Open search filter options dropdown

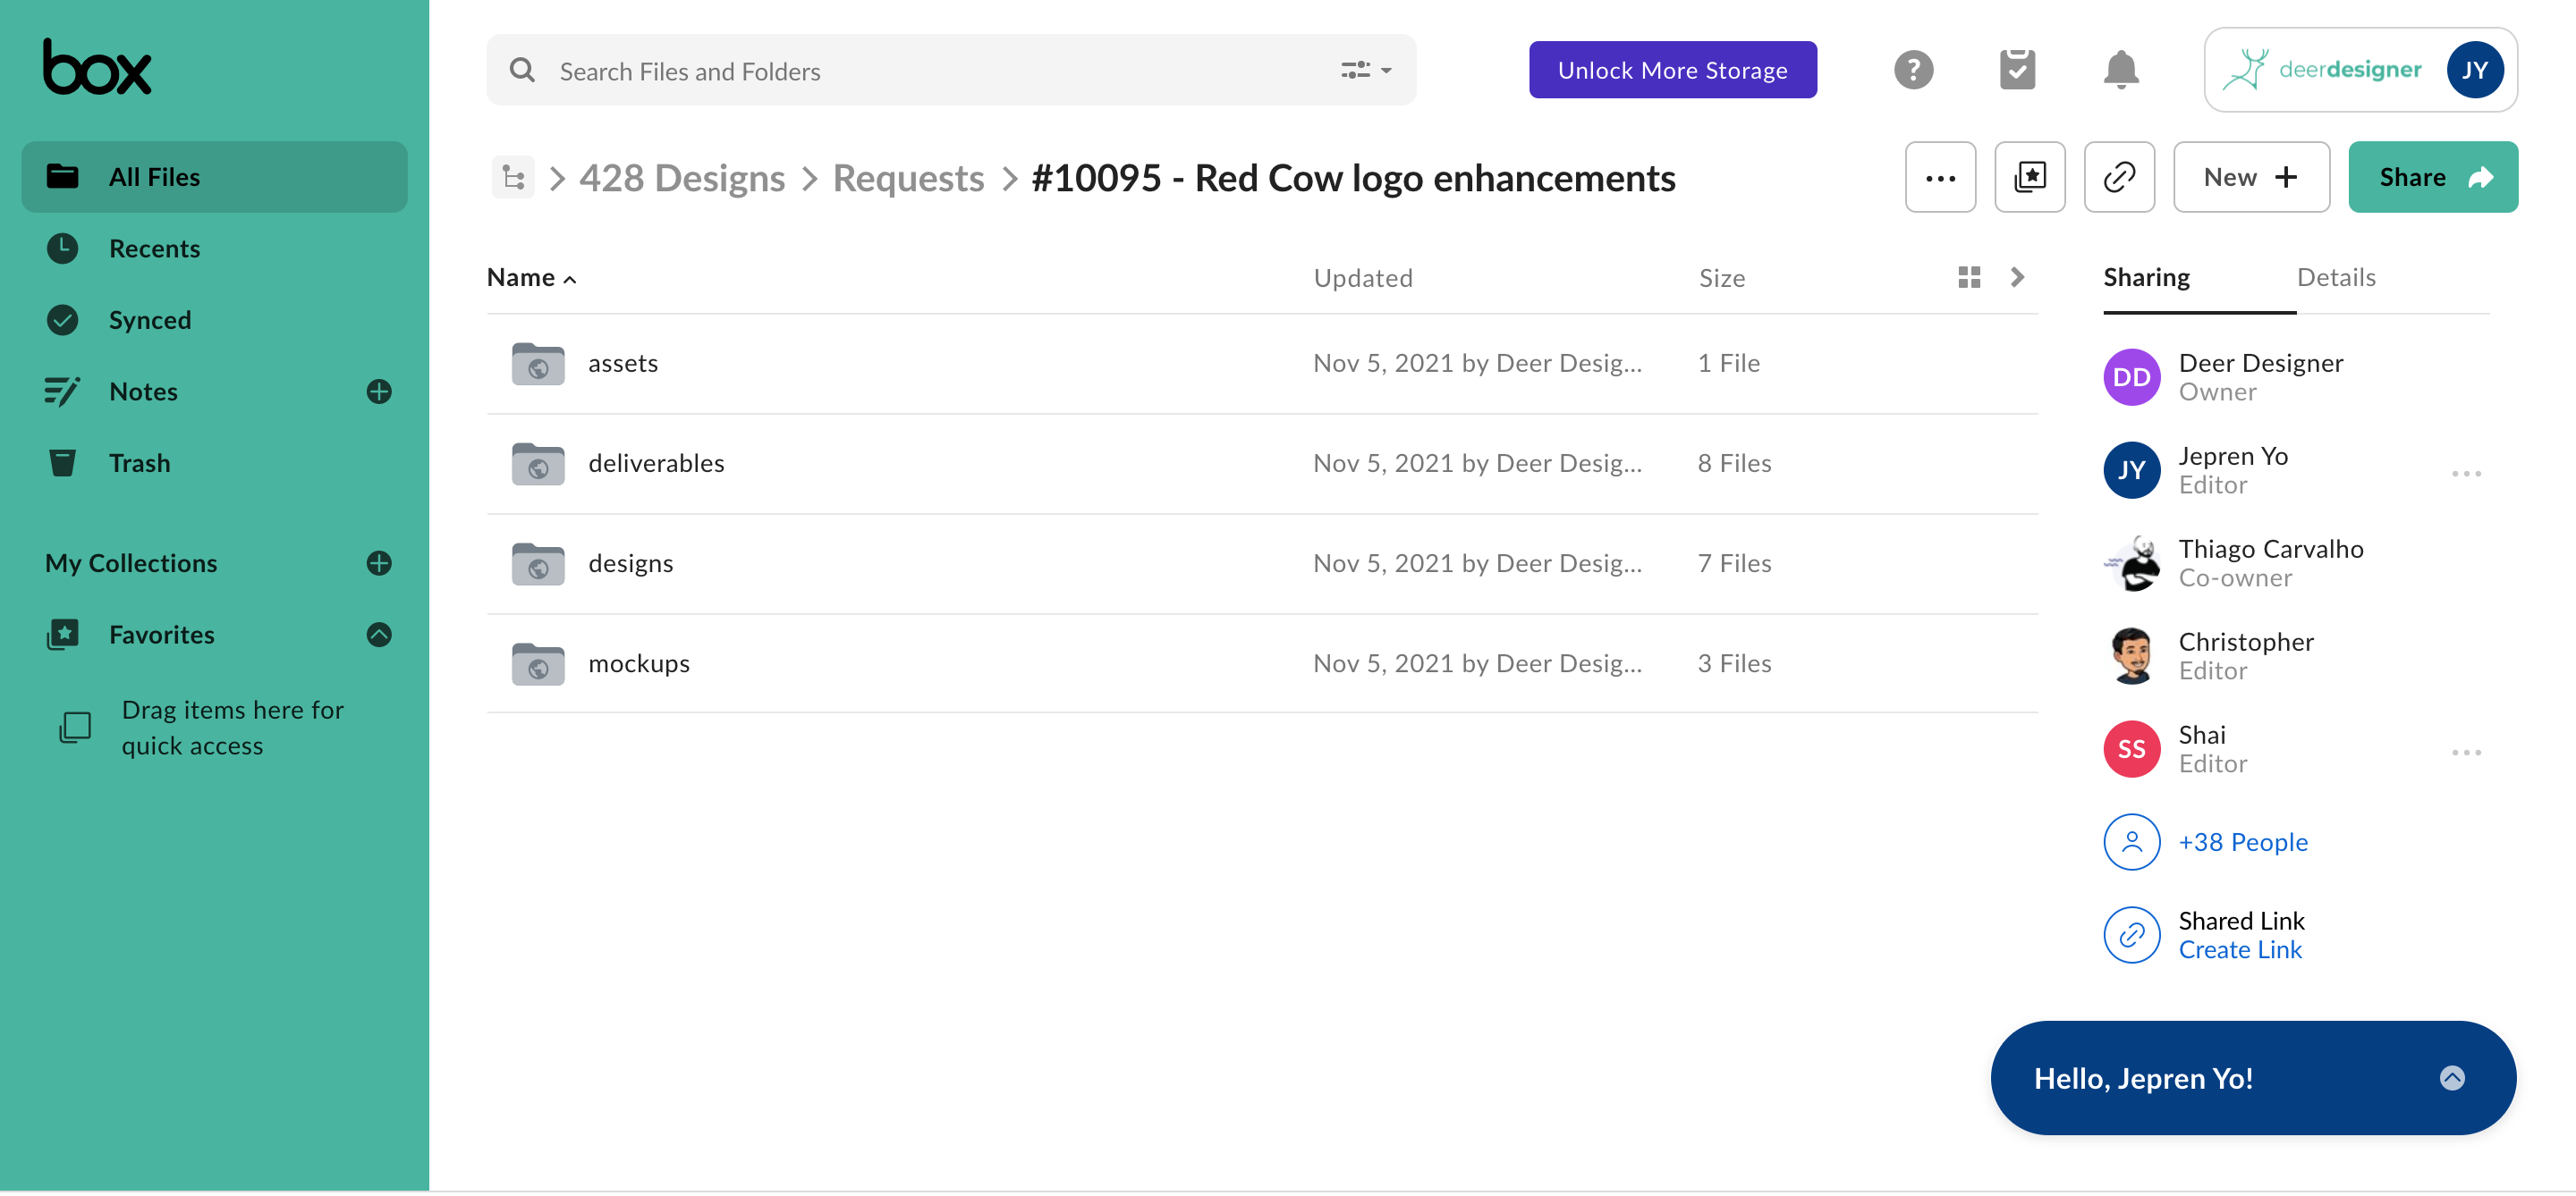(x=1365, y=71)
